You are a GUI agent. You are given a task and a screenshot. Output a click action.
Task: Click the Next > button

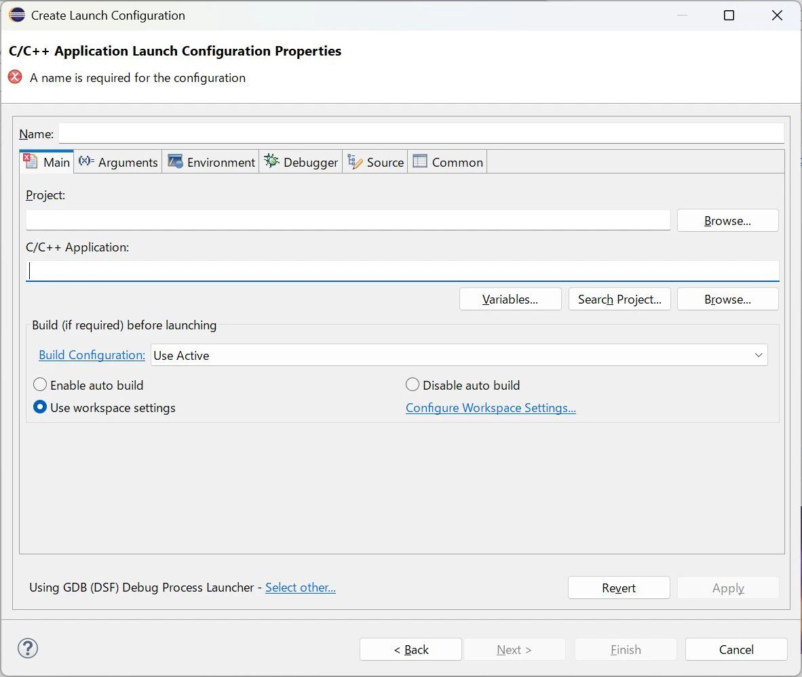click(x=514, y=649)
